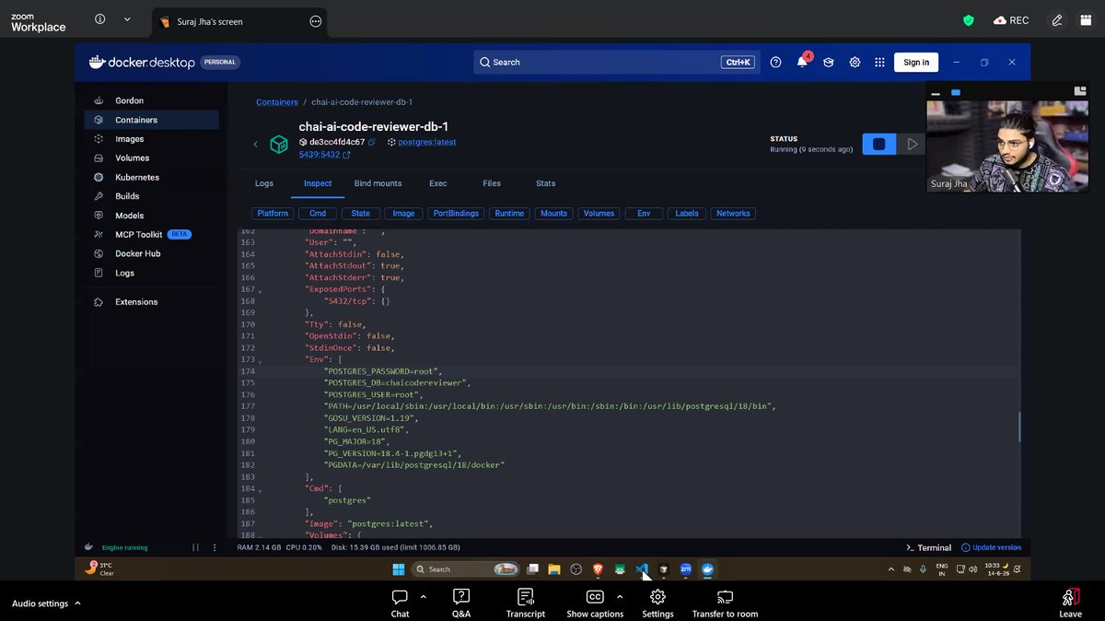This screenshot has height=621, width=1105.
Task: Click Transfer to room
Action: [725, 603]
